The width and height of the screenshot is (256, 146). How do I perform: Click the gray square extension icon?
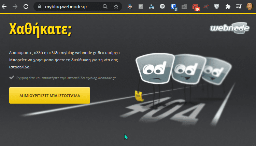click(x=141, y=6)
